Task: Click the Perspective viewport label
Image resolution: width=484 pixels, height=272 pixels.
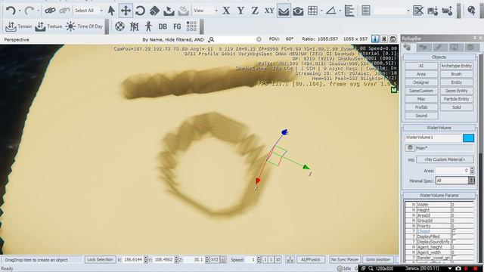Action: tap(17, 39)
